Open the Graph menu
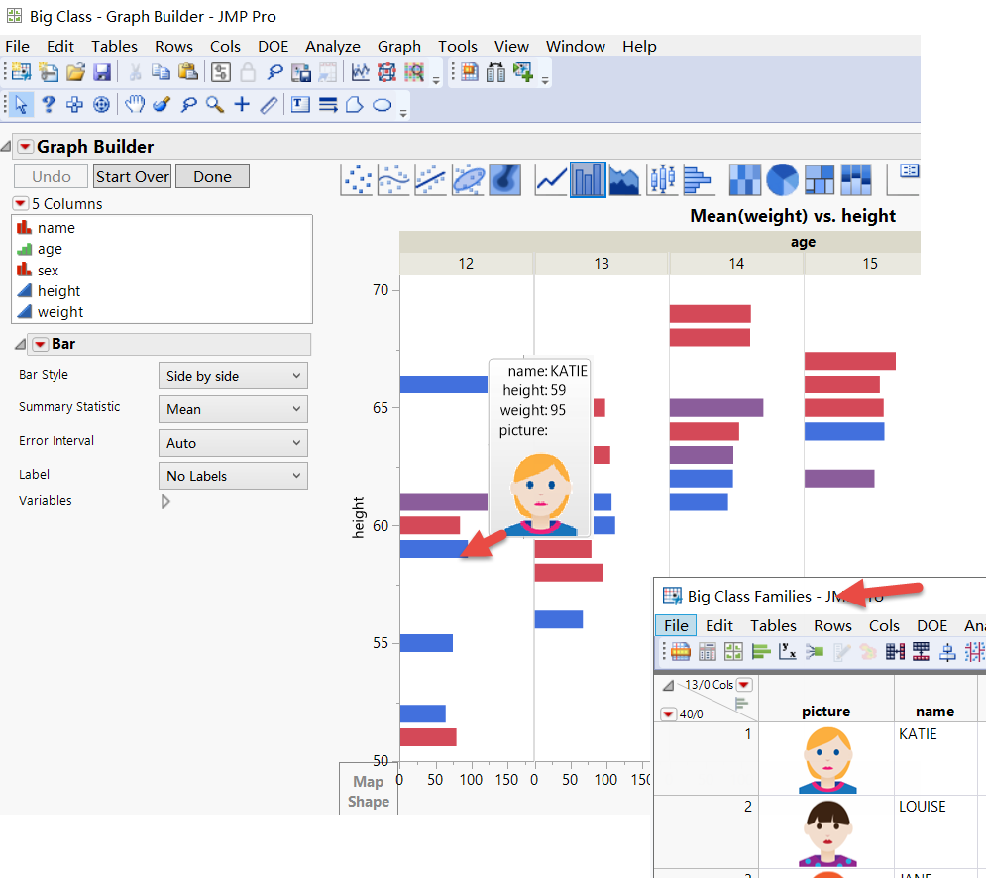986x878 pixels. pos(398,46)
